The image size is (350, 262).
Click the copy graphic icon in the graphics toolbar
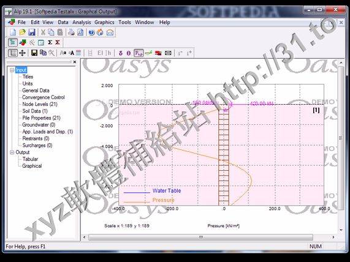tap(43, 53)
